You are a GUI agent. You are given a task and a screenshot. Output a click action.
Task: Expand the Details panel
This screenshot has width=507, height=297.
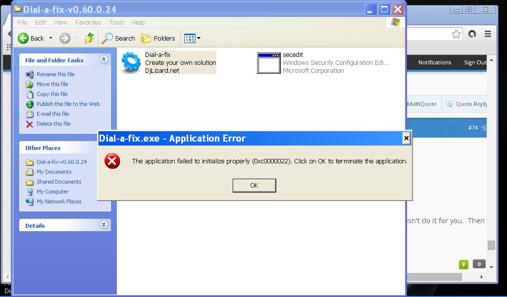(104, 225)
